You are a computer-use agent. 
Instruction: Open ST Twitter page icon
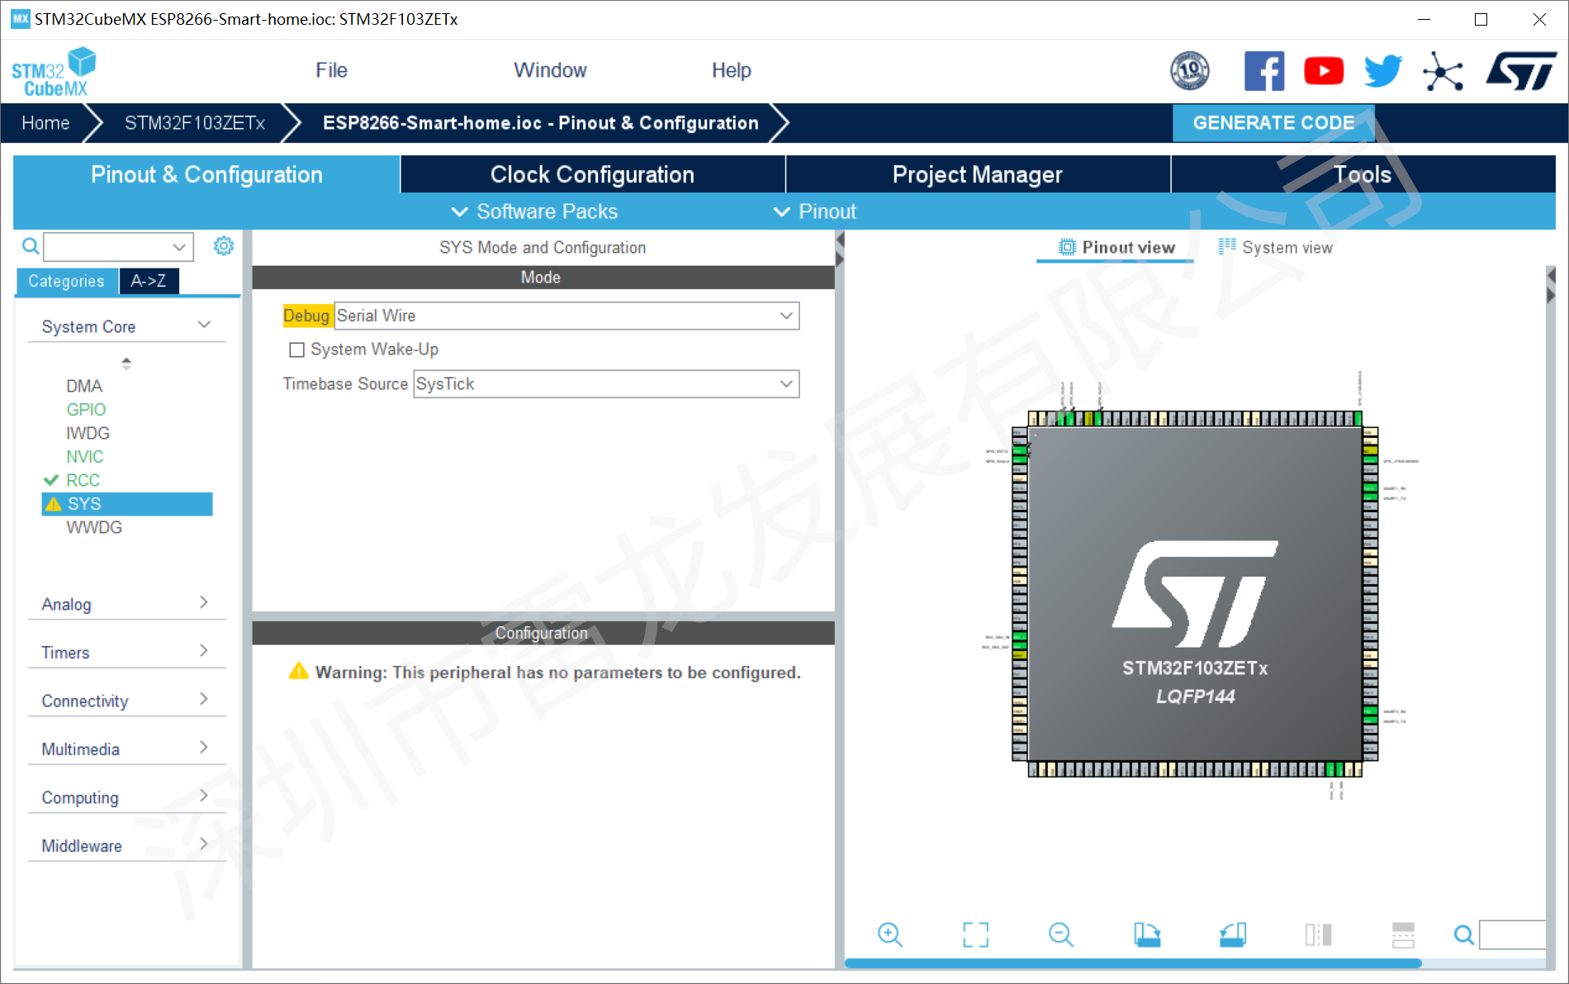1383,71
